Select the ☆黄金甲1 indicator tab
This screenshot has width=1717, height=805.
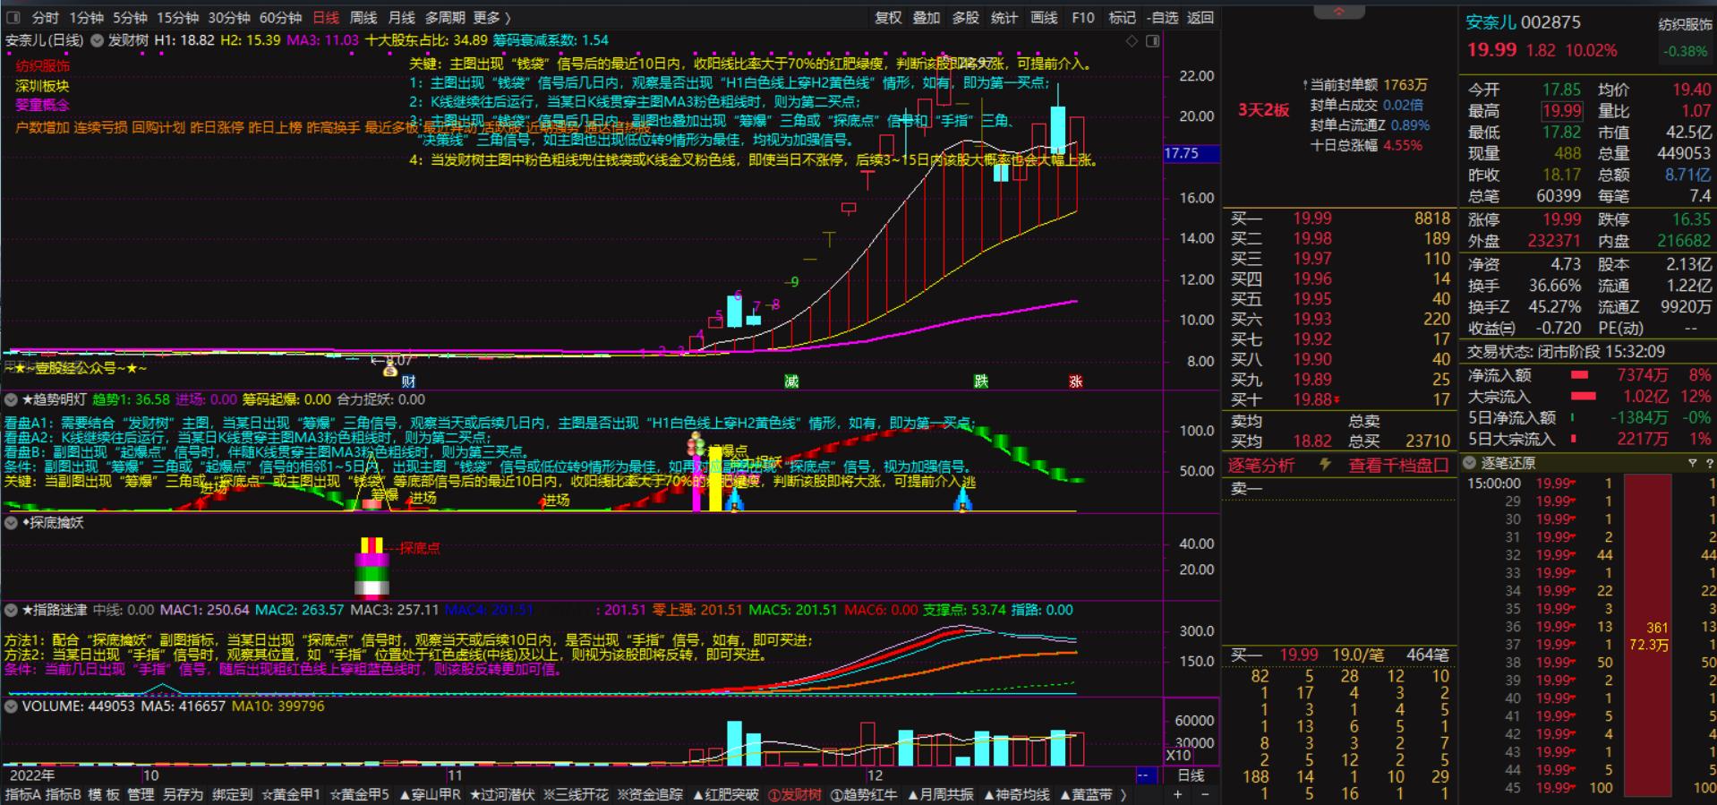pos(291,794)
